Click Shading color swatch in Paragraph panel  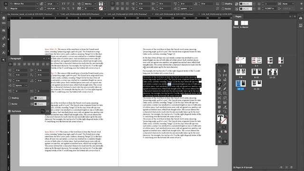coord(40,98)
